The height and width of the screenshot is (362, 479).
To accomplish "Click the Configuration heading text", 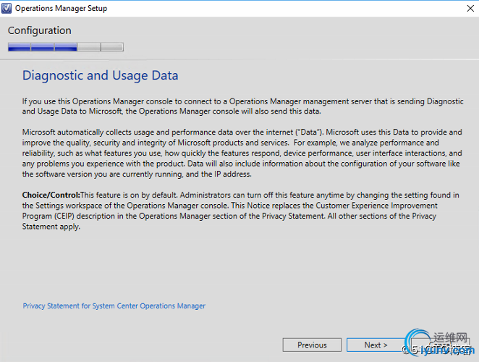I will [x=40, y=30].
